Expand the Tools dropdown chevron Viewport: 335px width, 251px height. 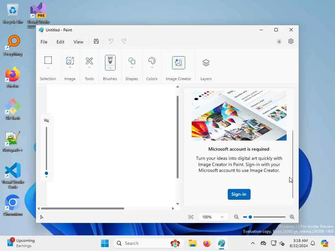[89, 67]
